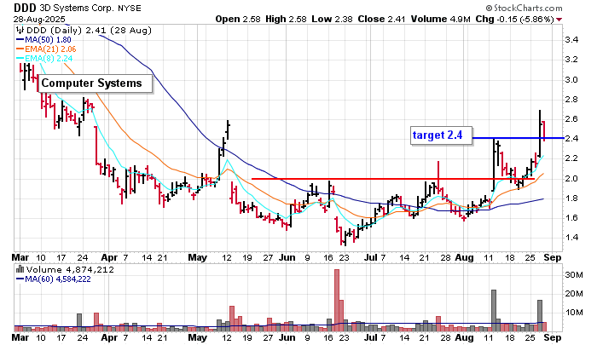Click the 30M volume axis label
Image resolution: width=597 pixels, height=345 pixels.
tap(574, 274)
